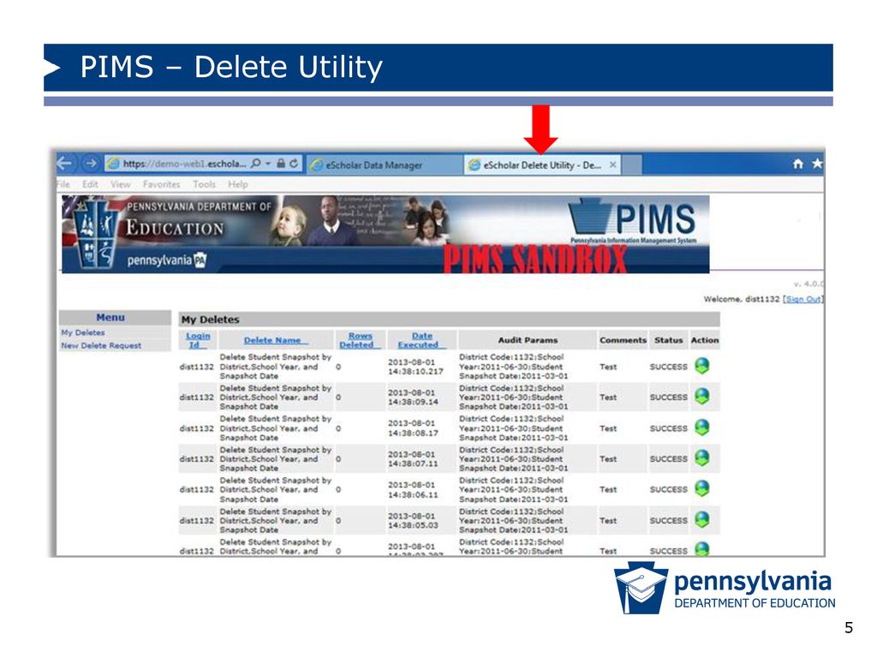Click the lock security icon in address bar
The height and width of the screenshot is (658, 877).
click(x=281, y=164)
